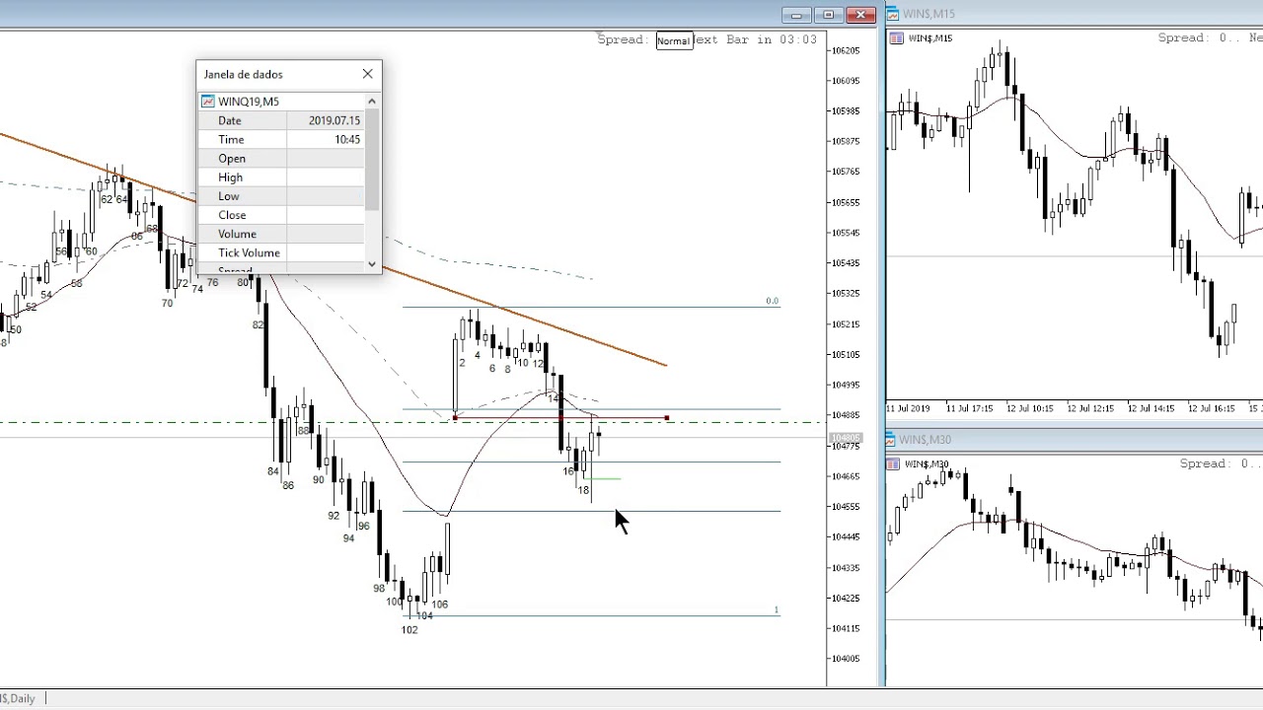Select the Date row in data window
The width and height of the screenshot is (1263, 710).
281,120
